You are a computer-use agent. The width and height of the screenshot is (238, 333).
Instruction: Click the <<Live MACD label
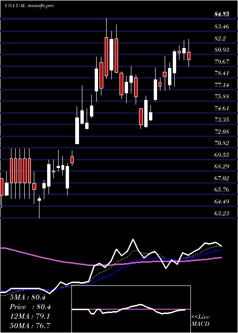pos(200,321)
